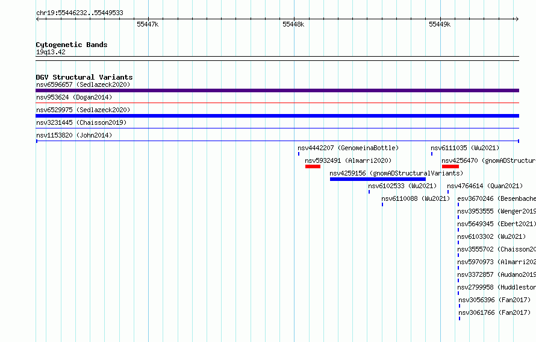536x342 pixels.
Task: Click nsv3953555 (Wenger2019) variant label
Action: [x=497, y=211]
